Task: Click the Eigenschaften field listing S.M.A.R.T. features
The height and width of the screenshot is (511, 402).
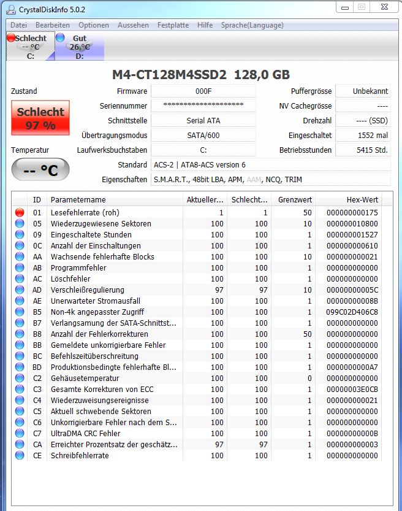Action: [271, 180]
